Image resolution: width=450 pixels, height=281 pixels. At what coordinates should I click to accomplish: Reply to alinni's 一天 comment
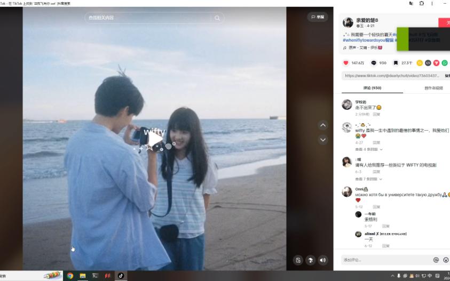point(386,246)
